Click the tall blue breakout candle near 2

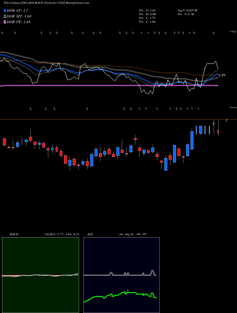point(192,140)
